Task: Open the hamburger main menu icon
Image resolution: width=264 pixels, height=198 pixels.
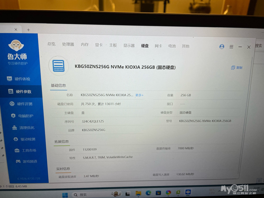Action: coord(231,47)
